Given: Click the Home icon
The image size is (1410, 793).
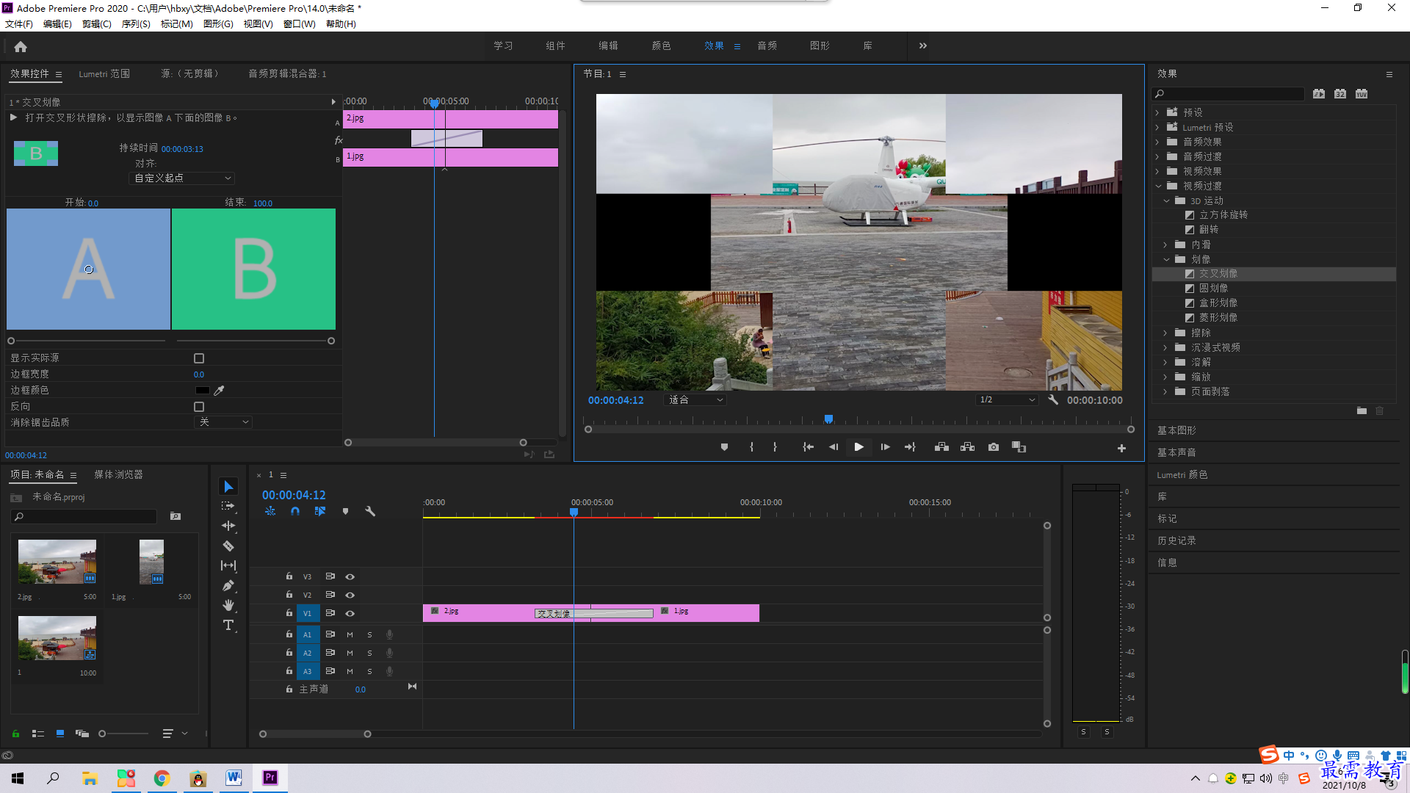Looking at the screenshot, I should tap(21, 46).
